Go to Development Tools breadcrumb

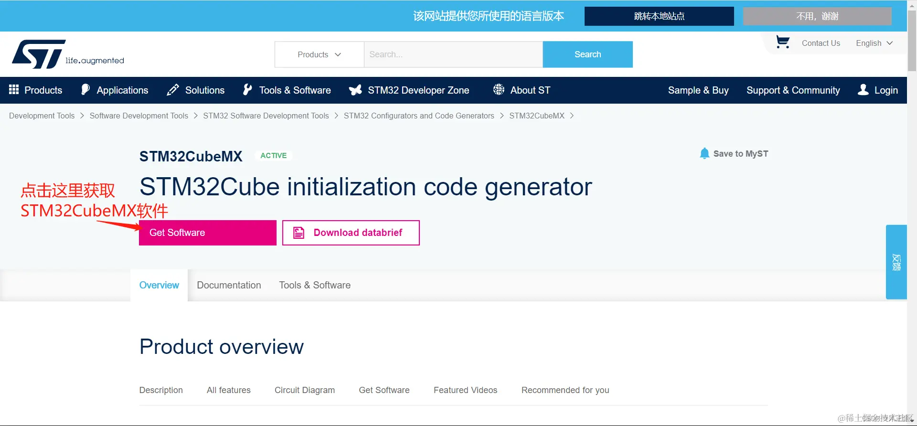pos(42,116)
